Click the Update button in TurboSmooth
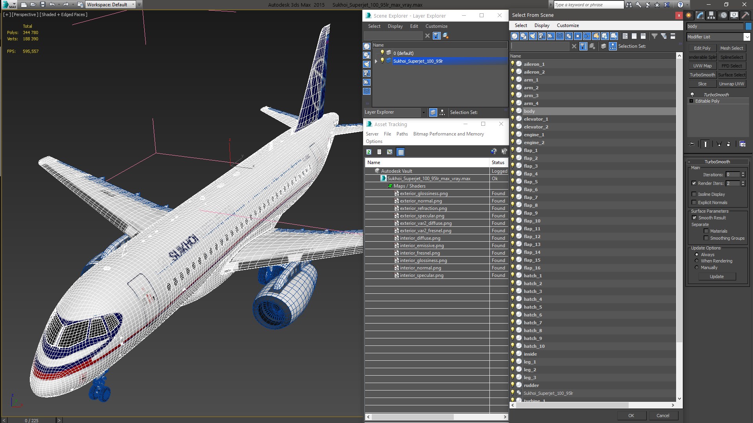Image resolution: width=753 pixels, height=423 pixels. point(717,277)
